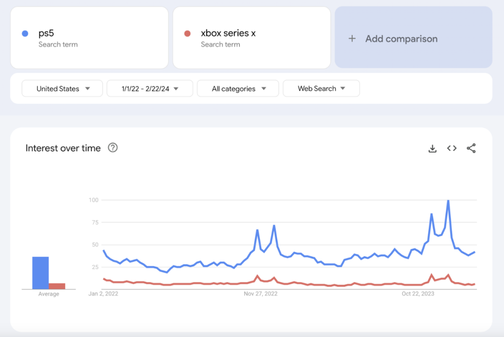This screenshot has height=337, width=504.
Task: Expand the All categories dropdown
Action: pos(238,88)
